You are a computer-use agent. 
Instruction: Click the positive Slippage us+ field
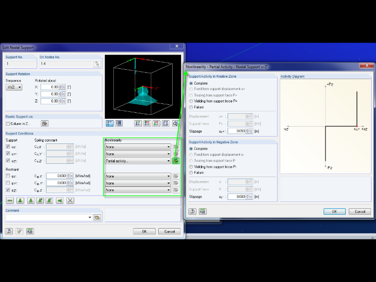click(236, 131)
